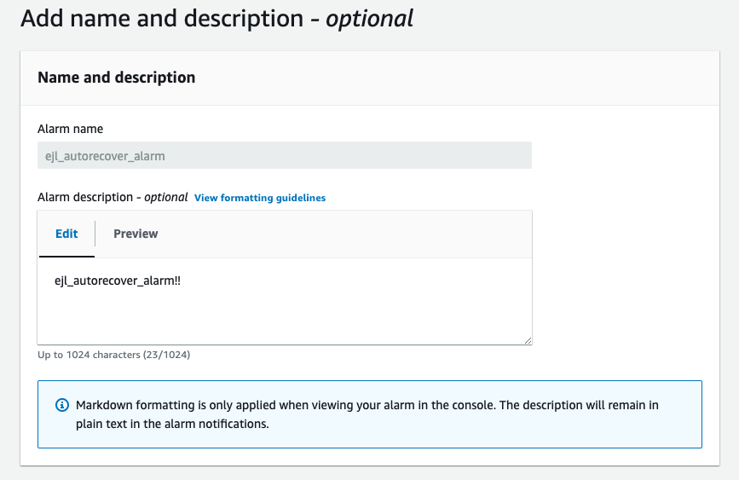This screenshot has width=739, height=480.
Task: Click the italic "optional" beside Alarm description
Action: coord(166,197)
